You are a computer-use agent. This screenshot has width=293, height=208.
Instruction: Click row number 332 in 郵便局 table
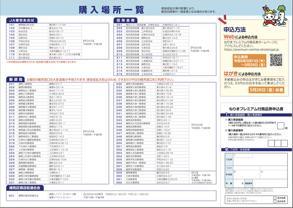tap(119, 84)
